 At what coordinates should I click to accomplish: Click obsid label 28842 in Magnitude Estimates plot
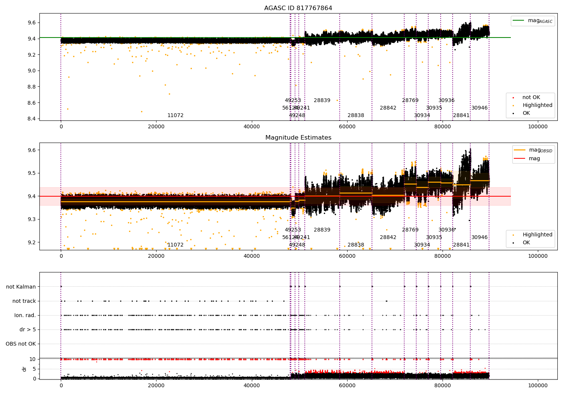pyautogui.click(x=388, y=238)
